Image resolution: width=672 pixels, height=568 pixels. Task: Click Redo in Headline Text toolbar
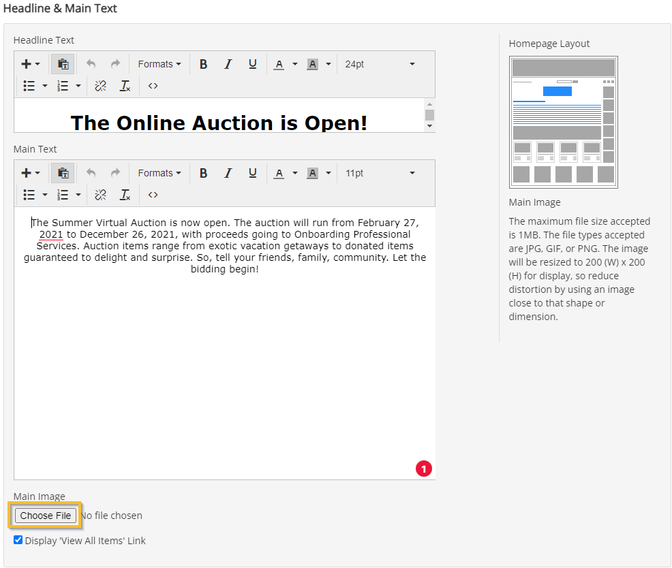point(115,64)
